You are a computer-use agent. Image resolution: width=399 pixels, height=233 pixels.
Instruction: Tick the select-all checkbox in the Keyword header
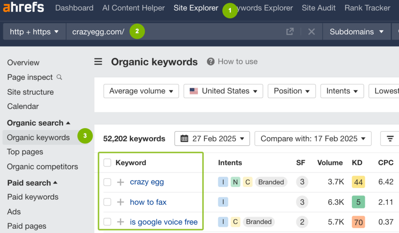pyautogui.click(x=107, y=163)
